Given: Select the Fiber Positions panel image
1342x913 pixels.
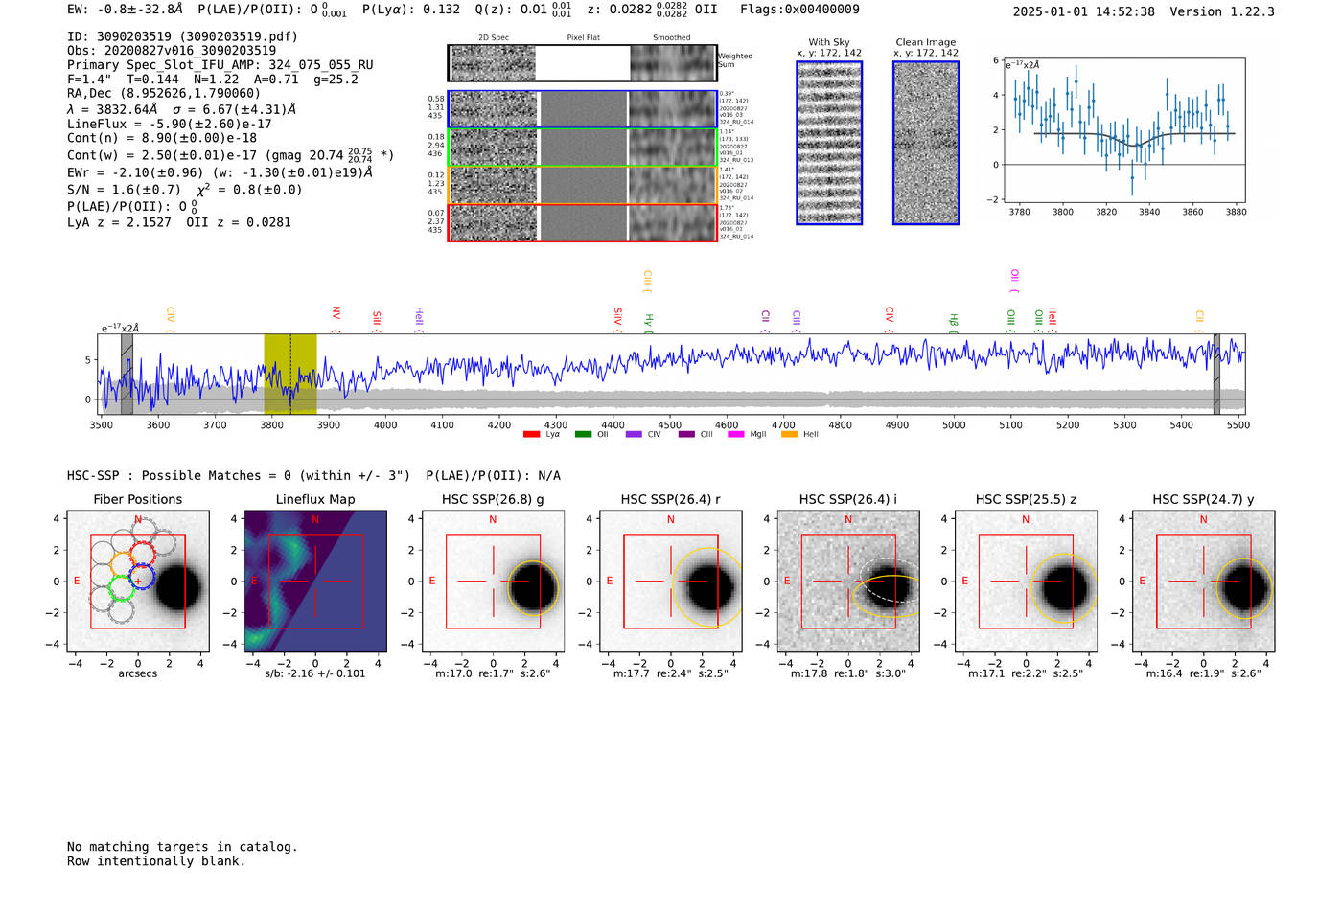Looking at the screenshot, I should tap(138, 582).
